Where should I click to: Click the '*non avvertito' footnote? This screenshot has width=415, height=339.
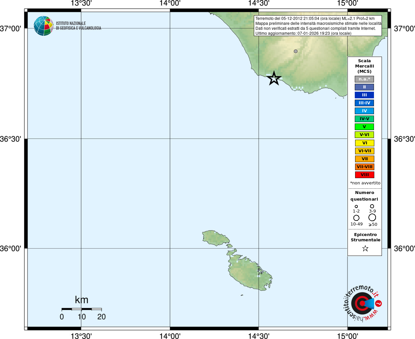point(365,183)
